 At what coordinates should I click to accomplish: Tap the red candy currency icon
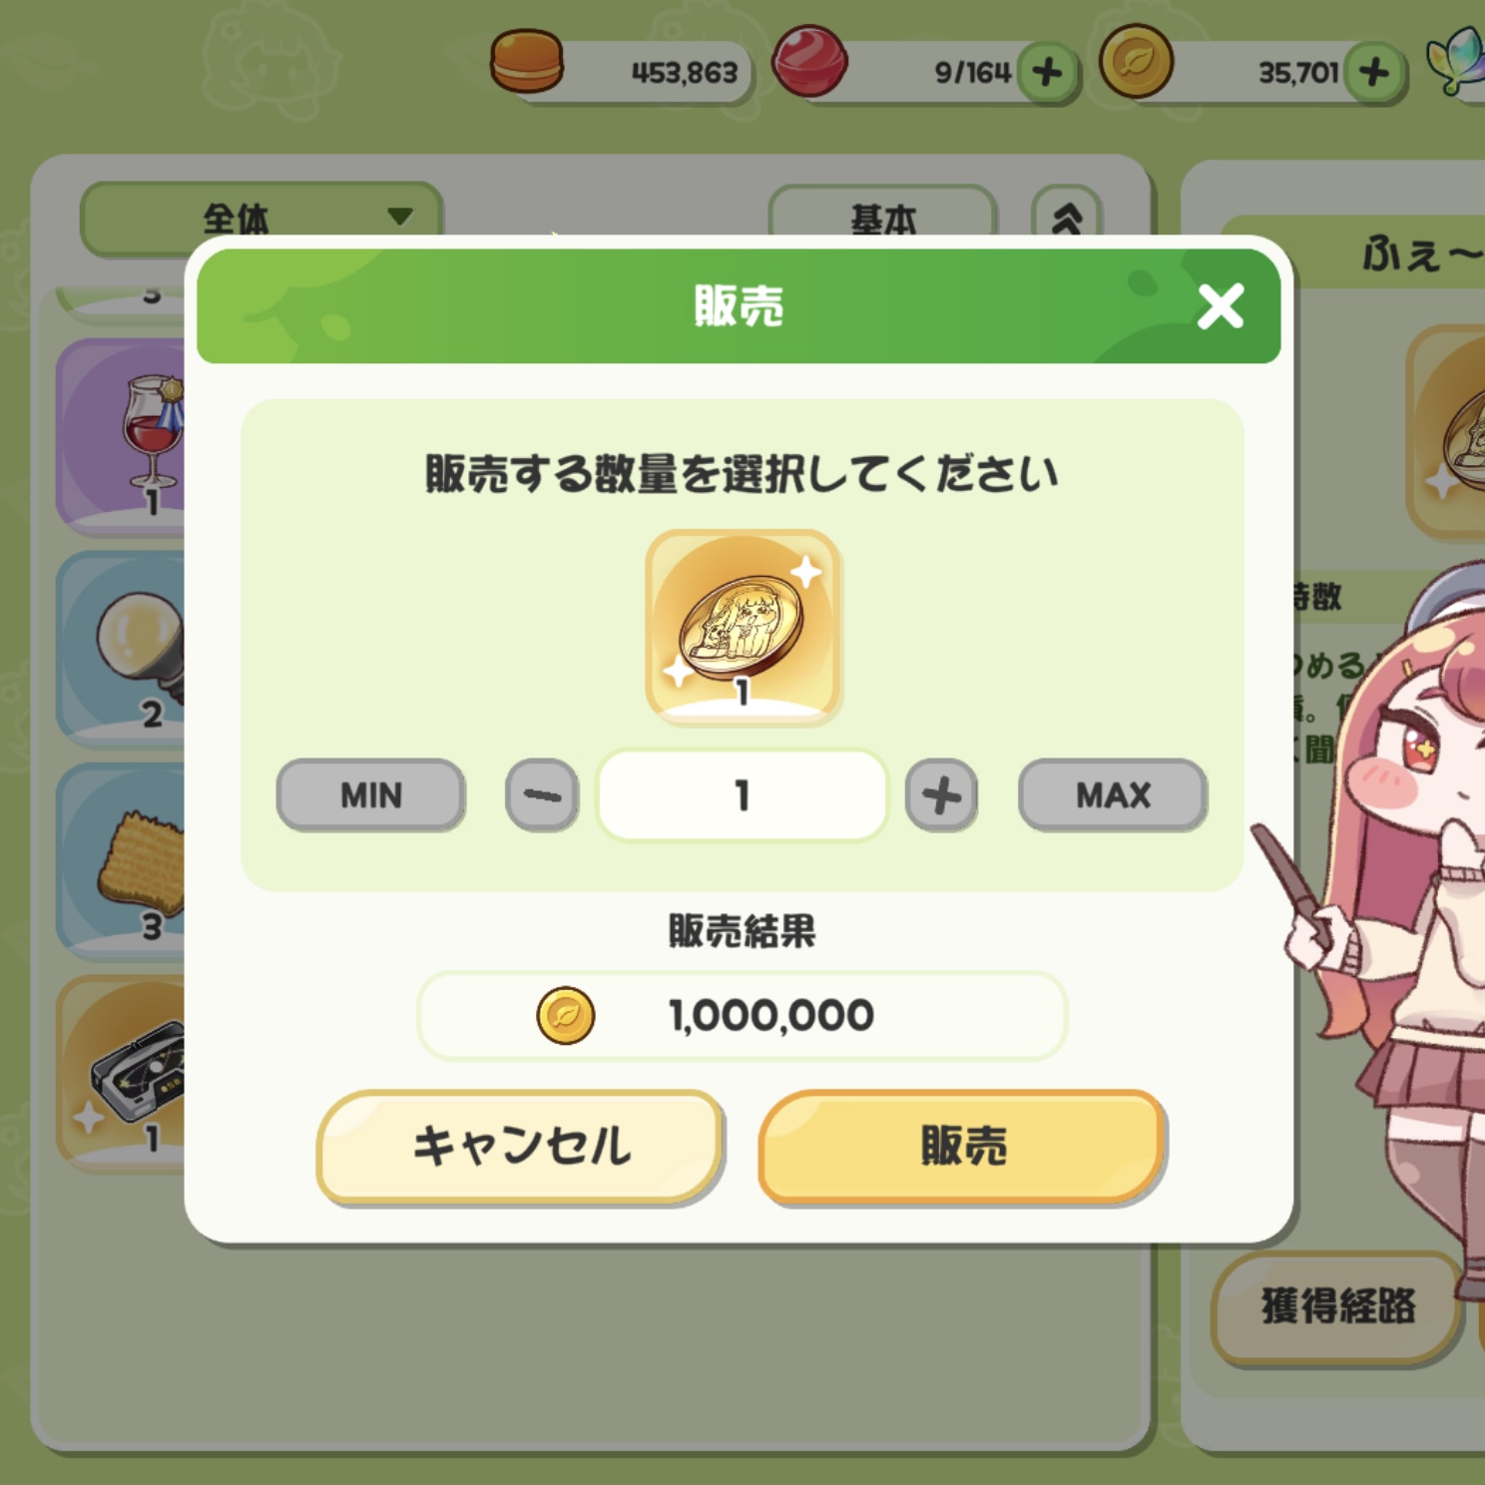[x=810, y=62]
